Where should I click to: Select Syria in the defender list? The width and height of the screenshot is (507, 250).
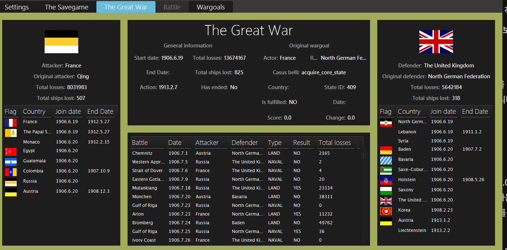[x=436, y=141]
